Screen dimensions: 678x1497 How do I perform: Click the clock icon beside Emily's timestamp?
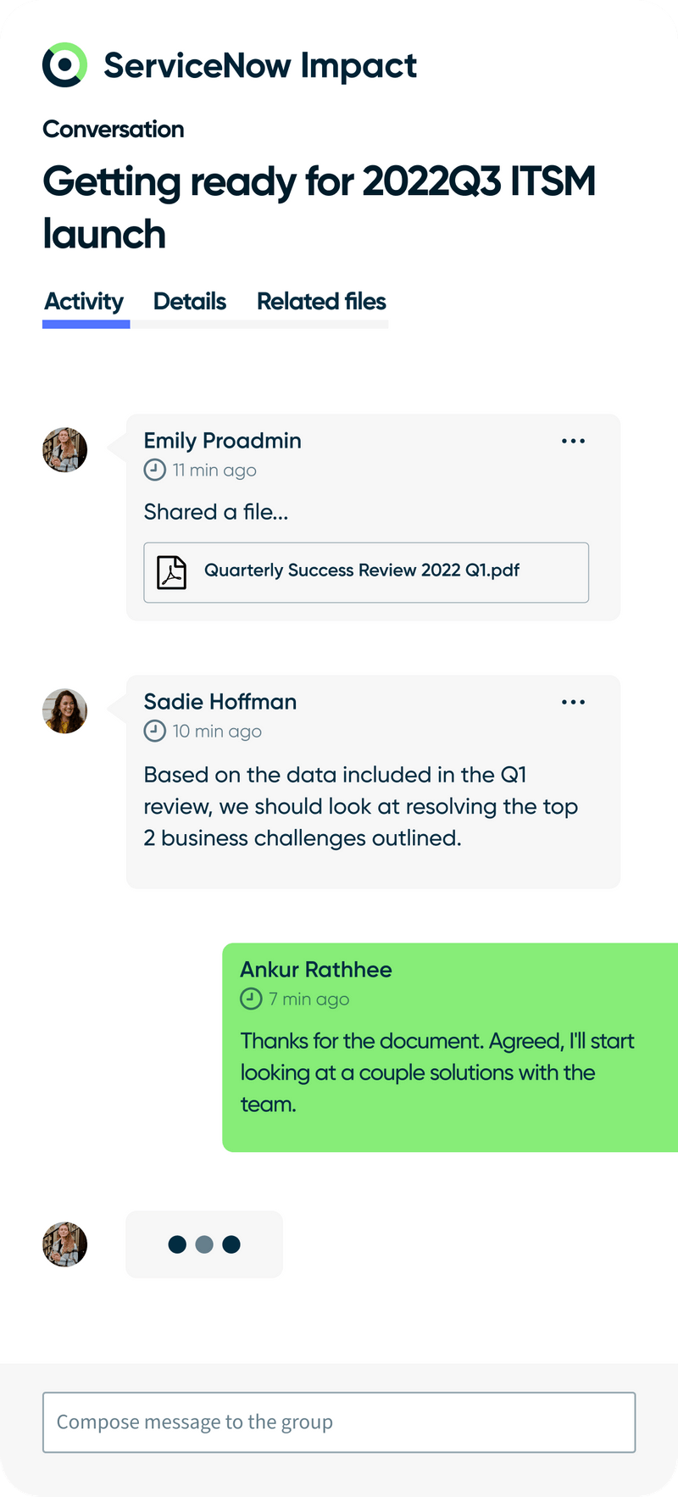click(x=153, y=470)
